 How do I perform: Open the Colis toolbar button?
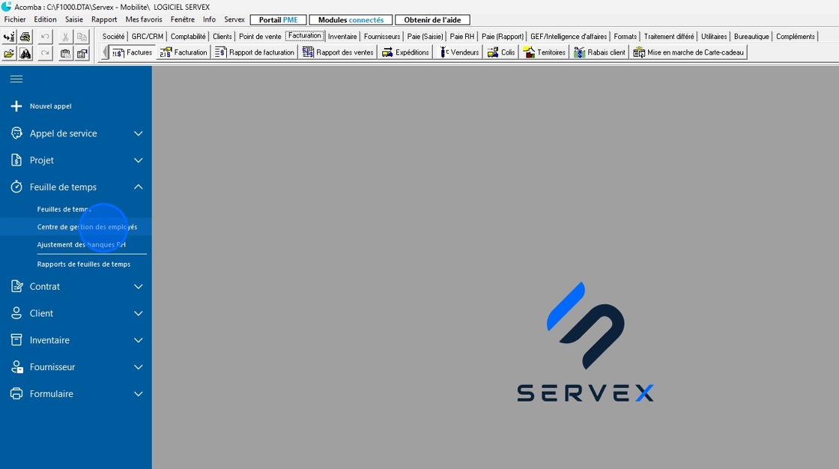pyautogui.click(x=501, y=52)
